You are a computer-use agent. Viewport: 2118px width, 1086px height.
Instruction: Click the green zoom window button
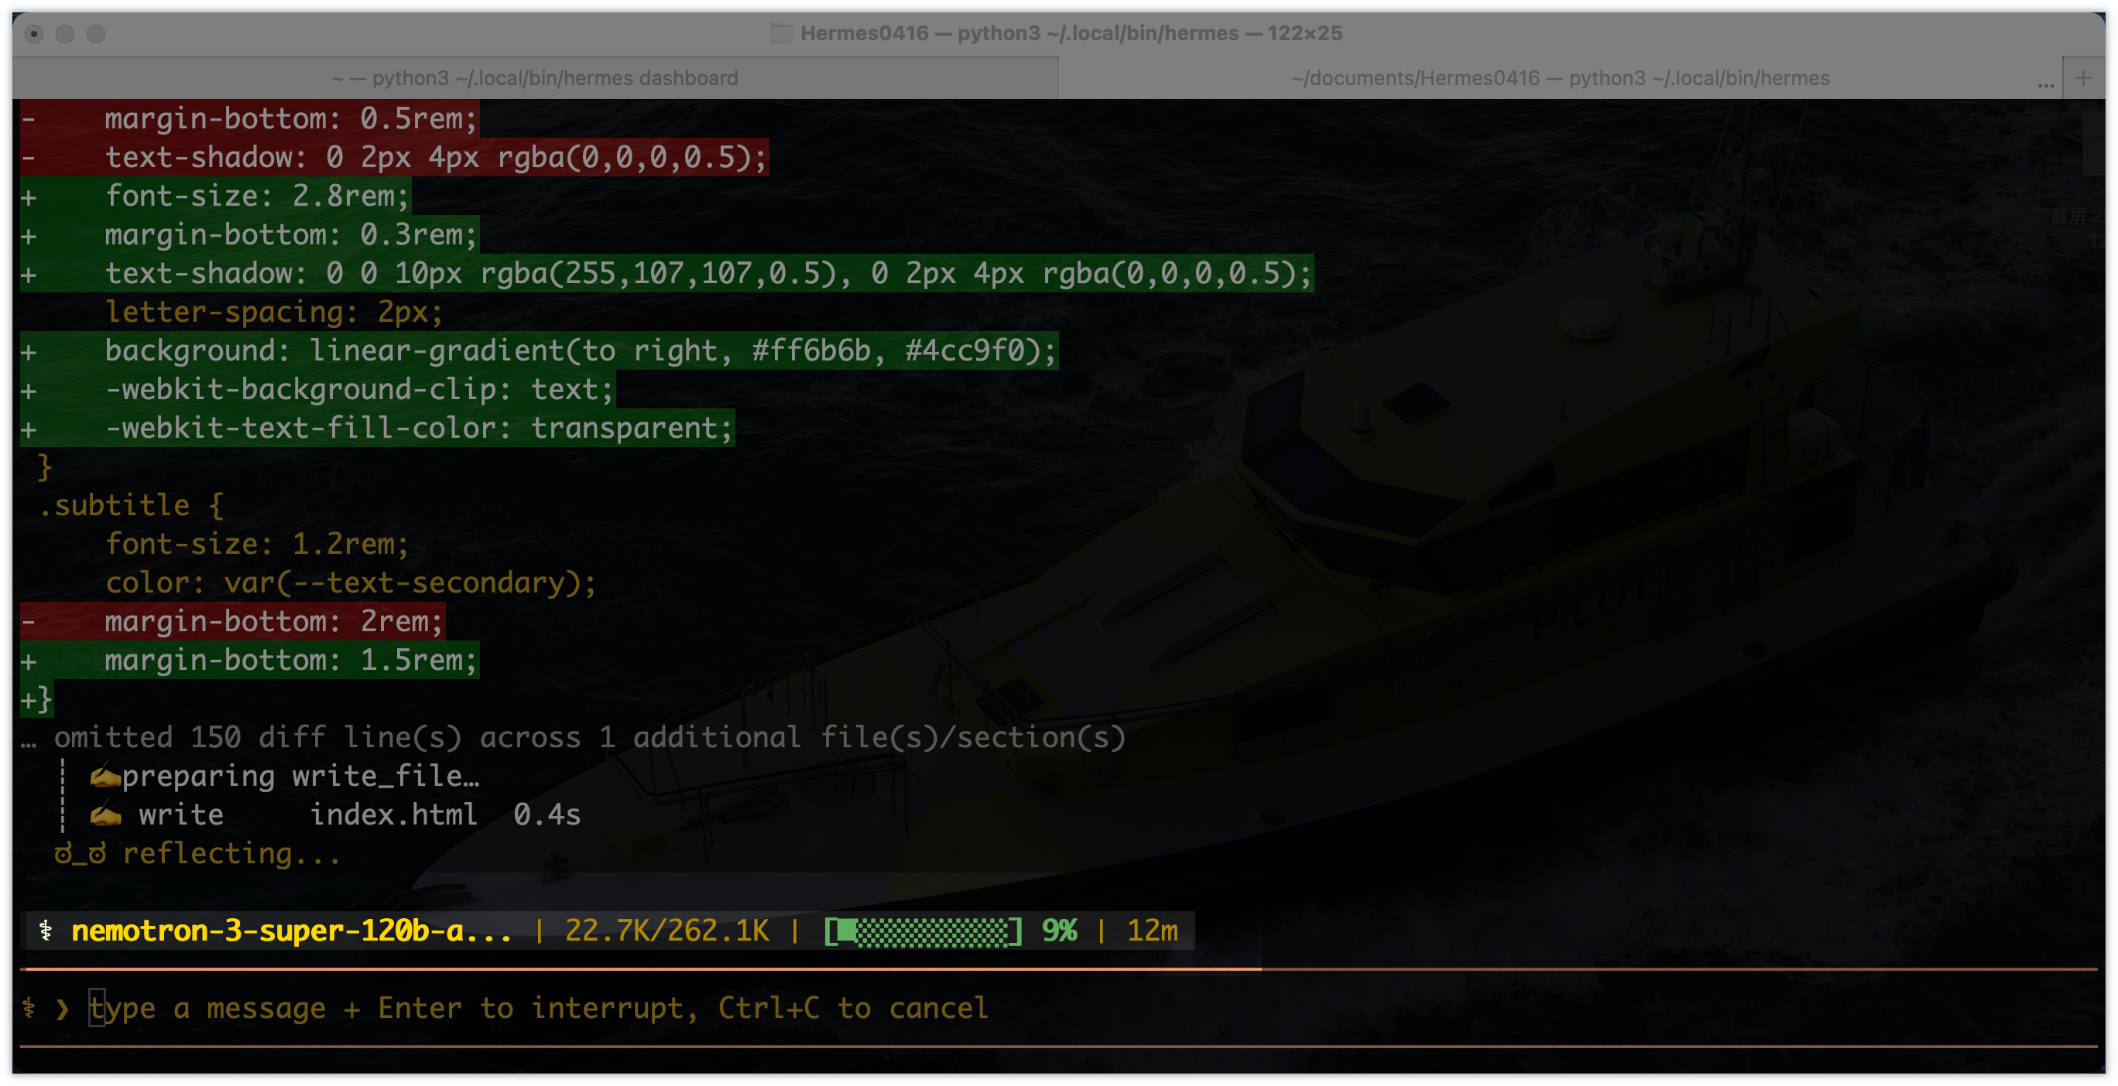pyautogui.click(x=96, y=34)
